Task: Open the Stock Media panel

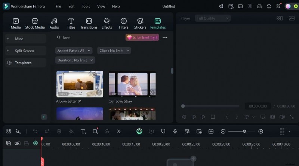Action: [x=35, y=23]
